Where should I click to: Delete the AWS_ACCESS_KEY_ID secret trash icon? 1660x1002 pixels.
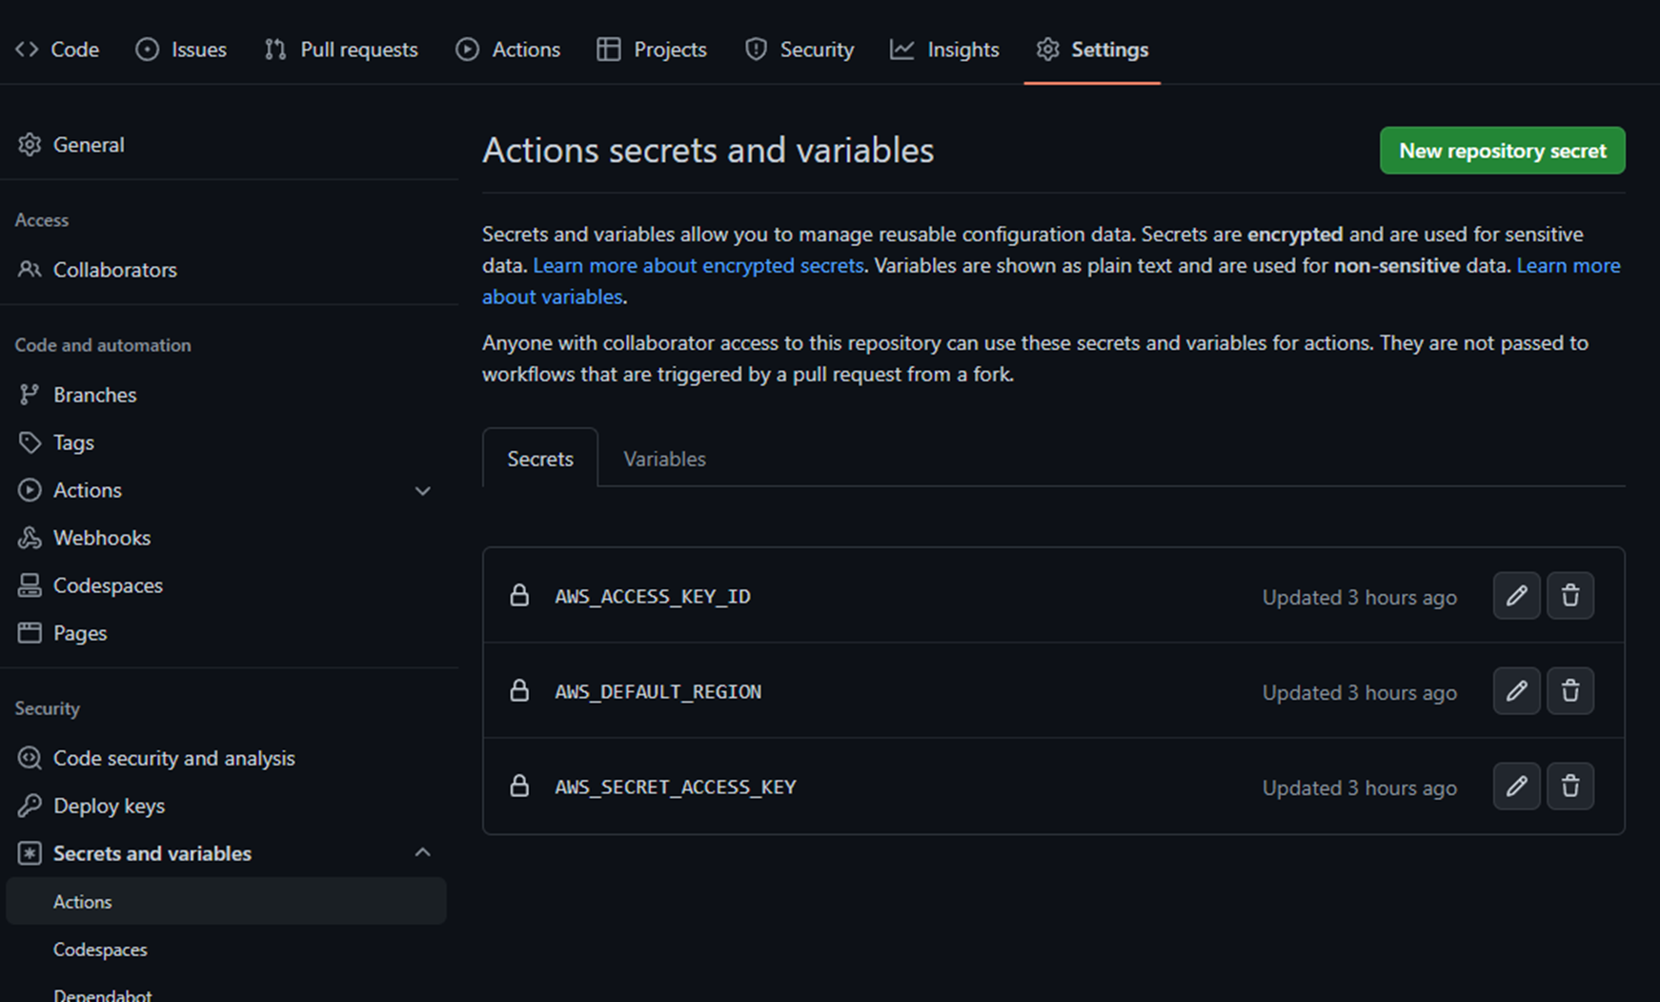[x=1570, y=596]
